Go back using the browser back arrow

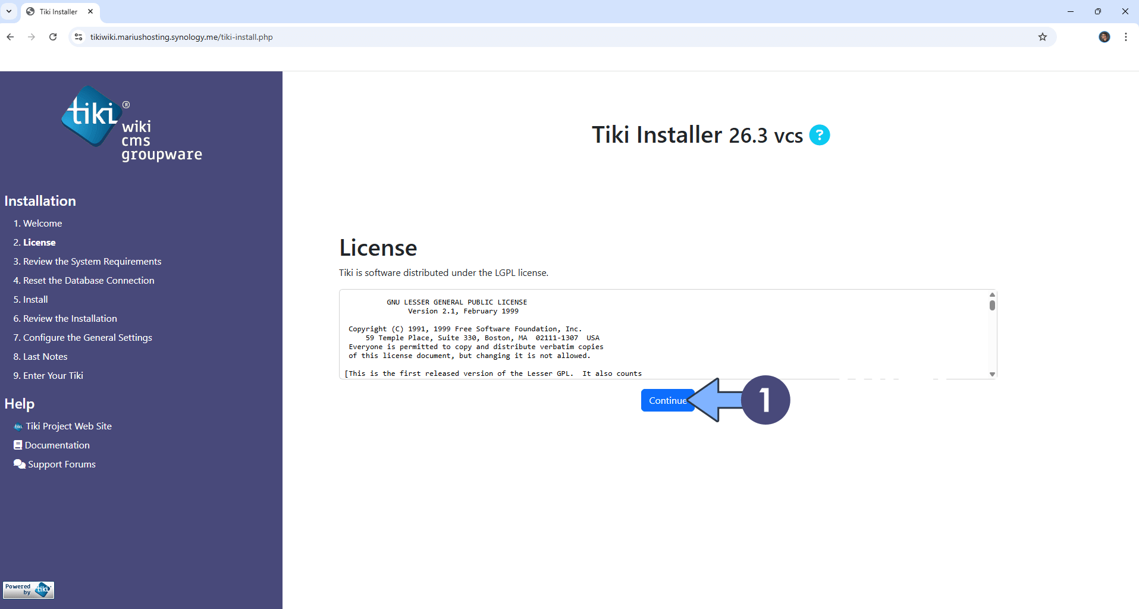pyautogui.click(x=10, y=37)
